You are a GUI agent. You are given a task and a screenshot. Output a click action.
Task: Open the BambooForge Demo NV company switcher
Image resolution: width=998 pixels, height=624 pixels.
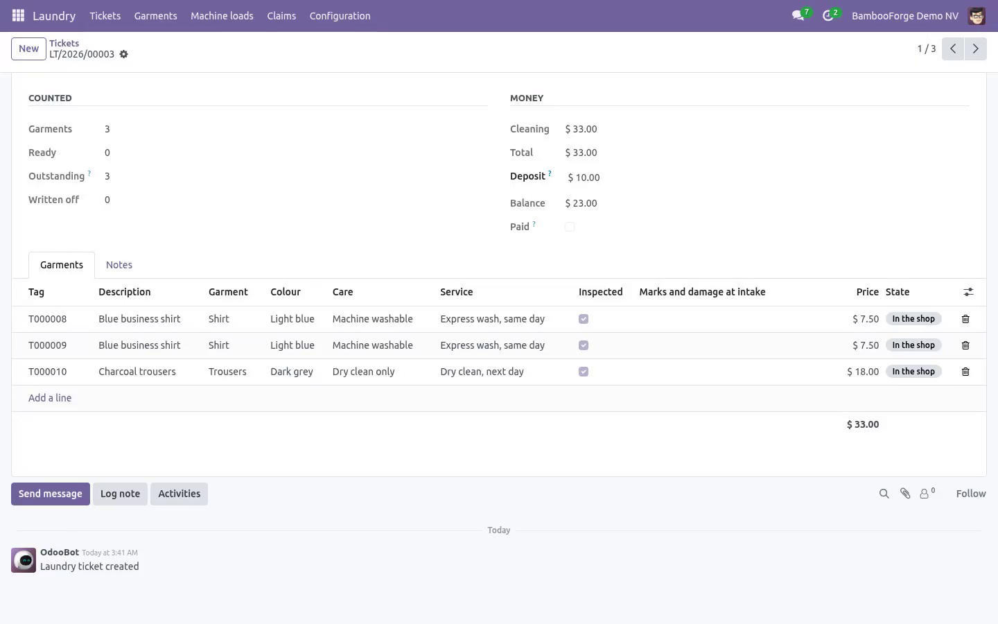click(x=904, y=15)
